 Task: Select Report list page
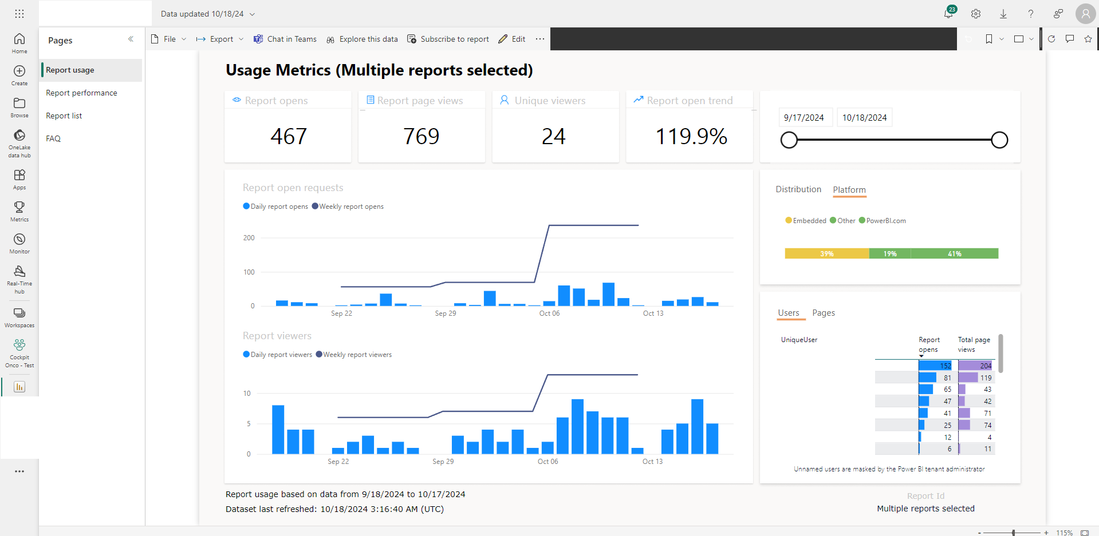(92, 116)
